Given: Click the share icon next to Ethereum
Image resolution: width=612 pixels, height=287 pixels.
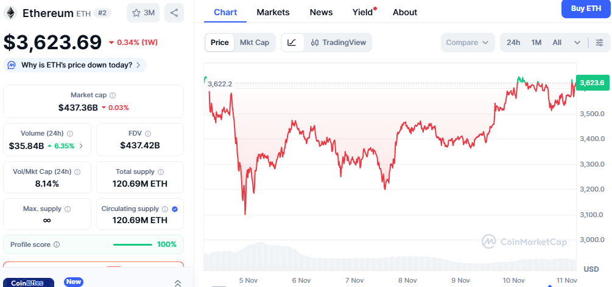Looking at the screenshot, I should click(x=175, y=13).
